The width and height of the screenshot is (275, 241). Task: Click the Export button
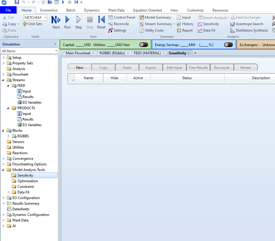[151, 67]
